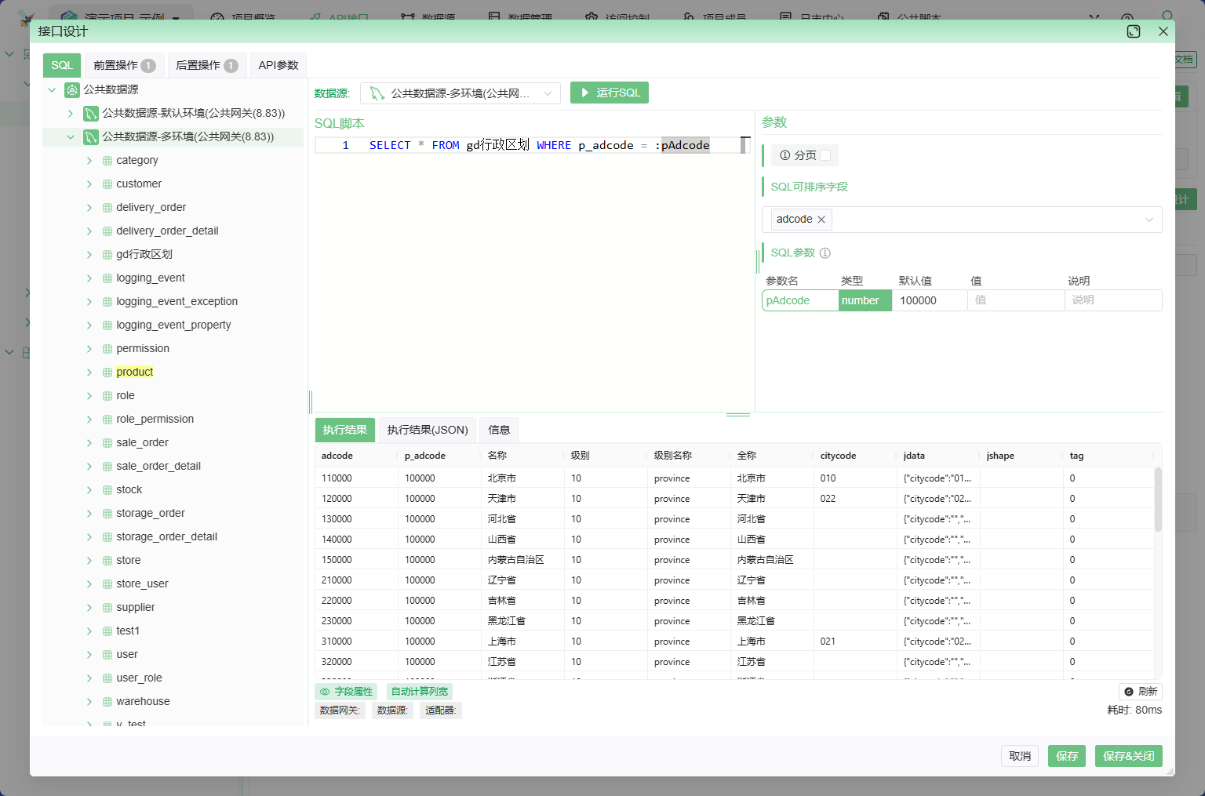Click the 保存&关闭 button
This screenshot has width=1205, height=796.
(x=1128, y=756)
